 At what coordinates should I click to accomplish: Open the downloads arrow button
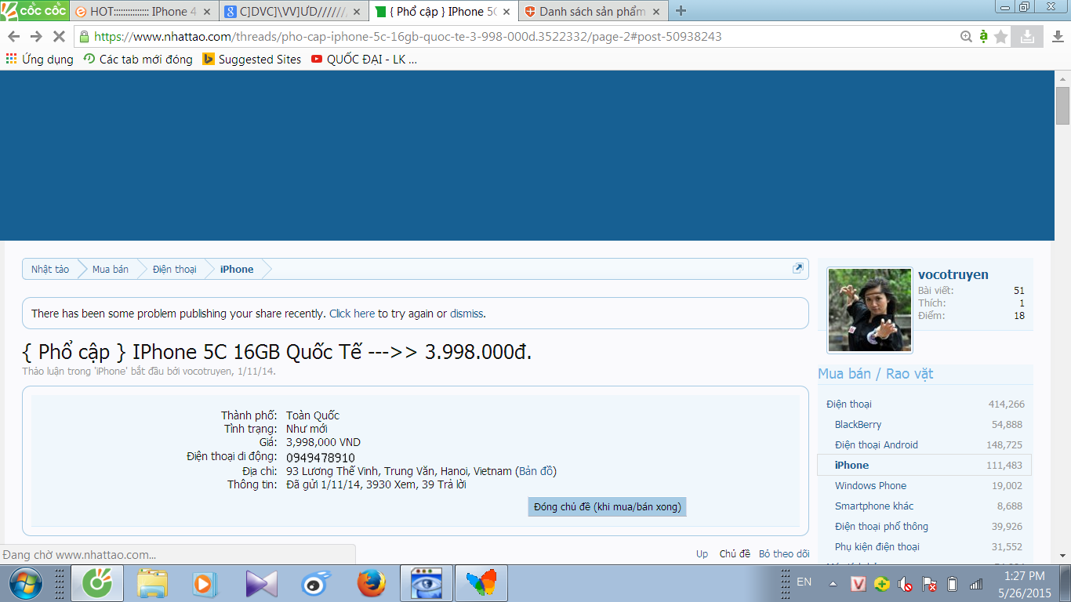tap(1057, 36)
